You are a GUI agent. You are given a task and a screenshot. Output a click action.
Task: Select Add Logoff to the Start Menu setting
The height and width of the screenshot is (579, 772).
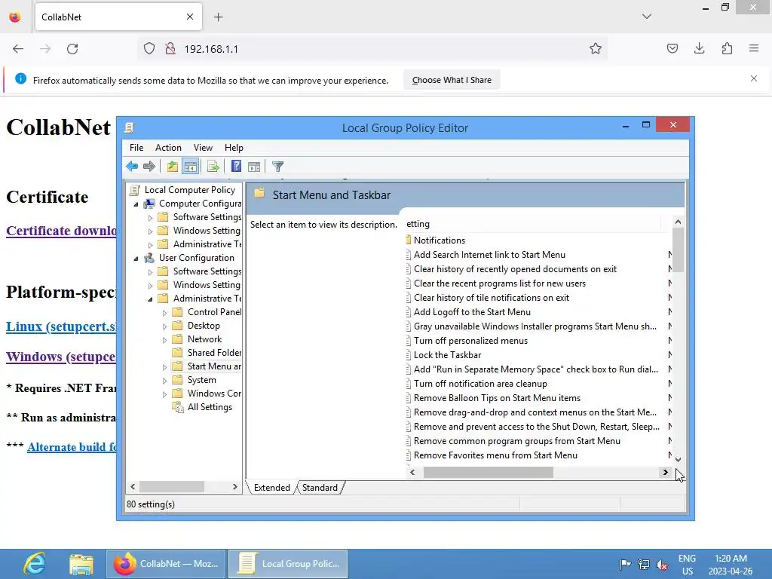pyautogui.click(x=472, y=312)
